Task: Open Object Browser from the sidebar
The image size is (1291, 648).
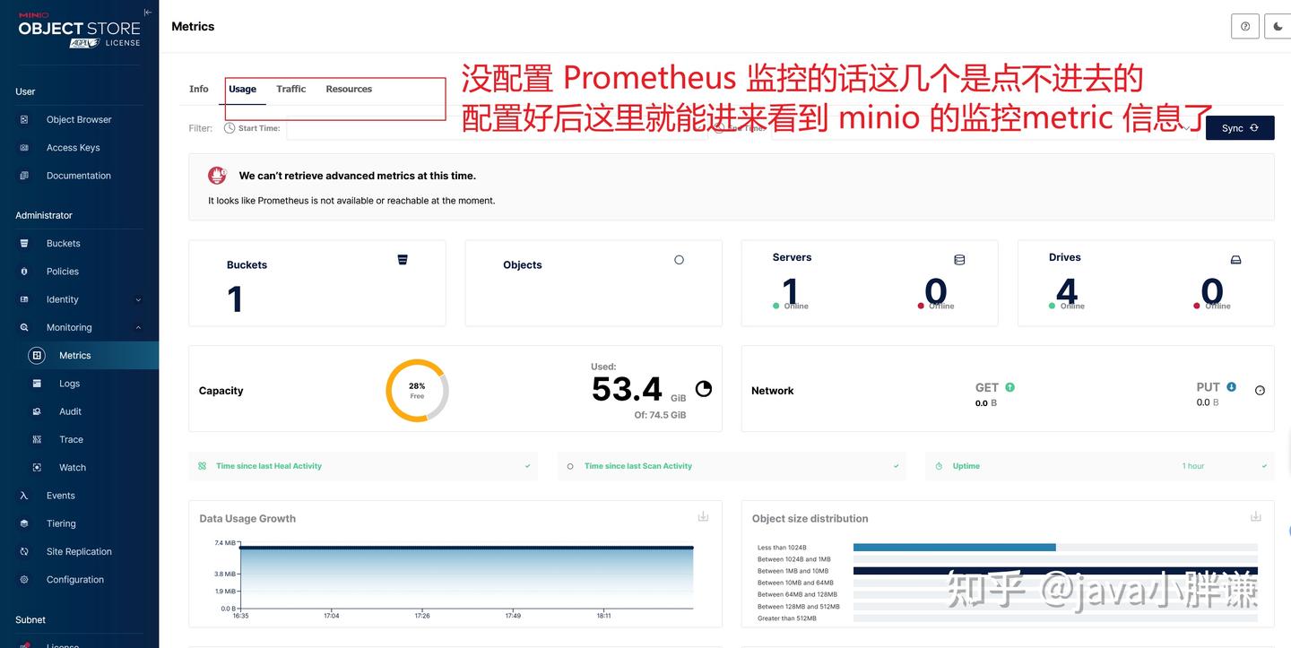Action: [78, 118]
